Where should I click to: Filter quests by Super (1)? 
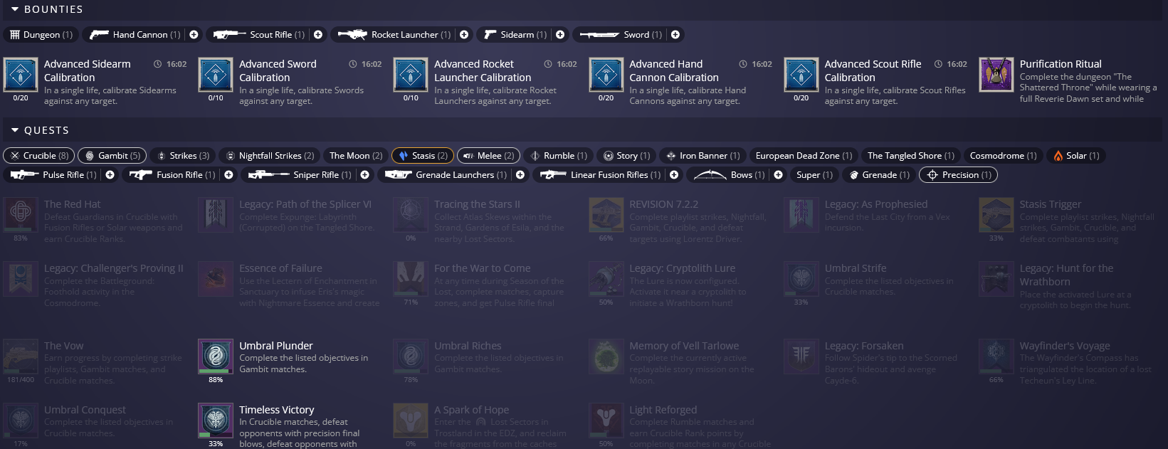(x=814, y=174)
